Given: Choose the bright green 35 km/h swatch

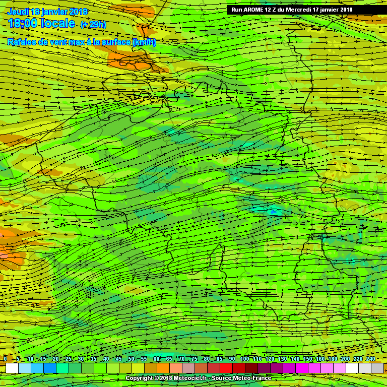Looking at the screenshot, I should pyautogui.click(x=100, y=368).
